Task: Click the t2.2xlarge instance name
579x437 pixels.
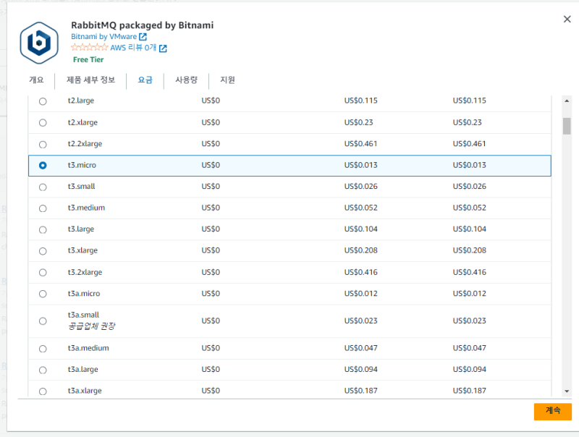Action: (x=85, y=143)
